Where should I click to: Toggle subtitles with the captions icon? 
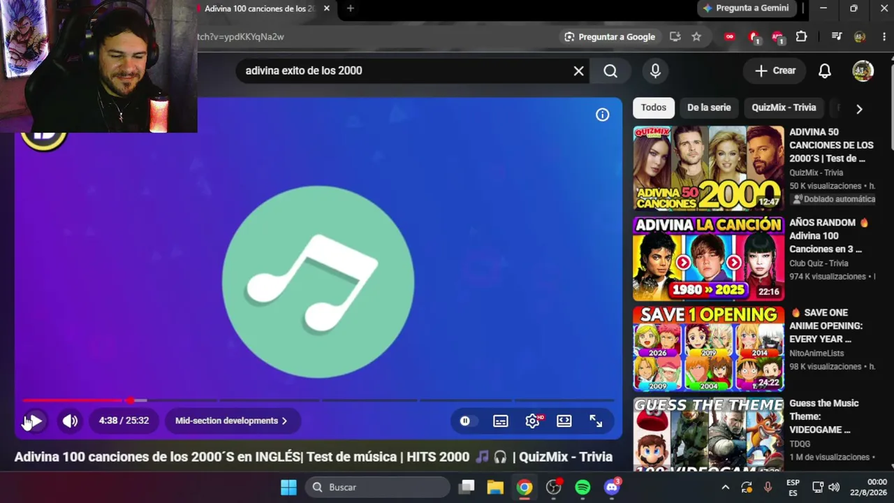pyautogui.click(x=501, y=421)
